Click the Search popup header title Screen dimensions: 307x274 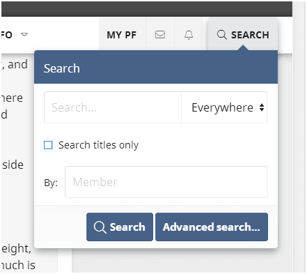pyautogui.click(x=62, y=68)
